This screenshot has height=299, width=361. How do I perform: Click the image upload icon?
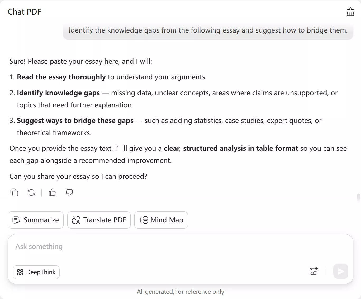pos(313,271)
